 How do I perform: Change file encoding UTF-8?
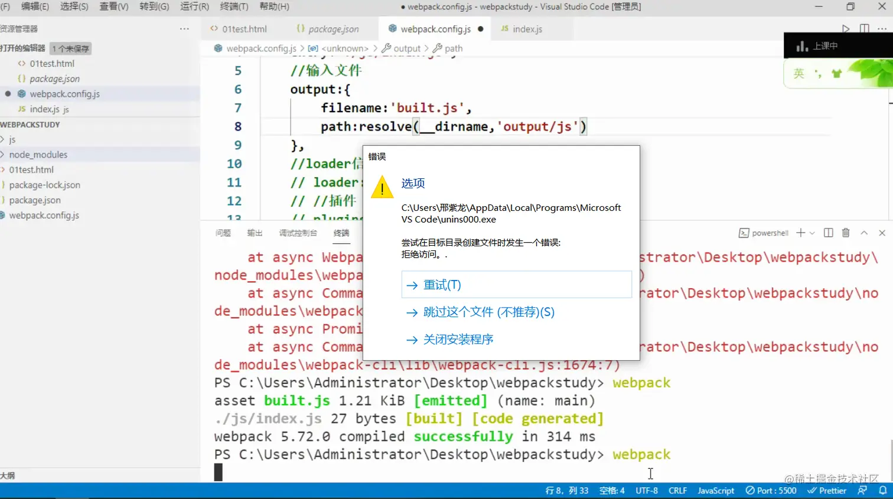(647, 491)
